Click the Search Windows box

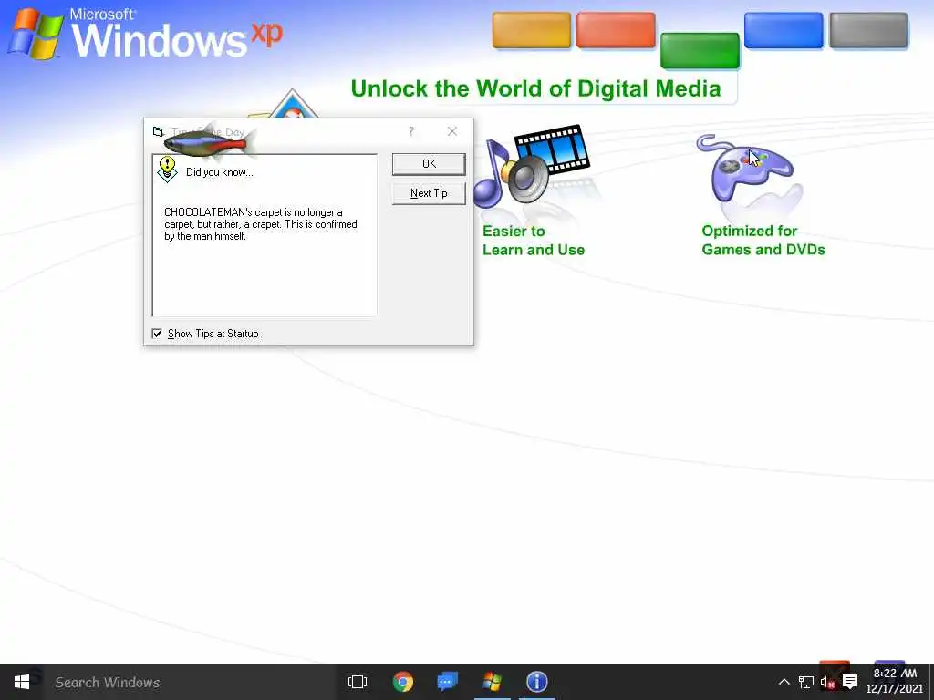point(190,682)
